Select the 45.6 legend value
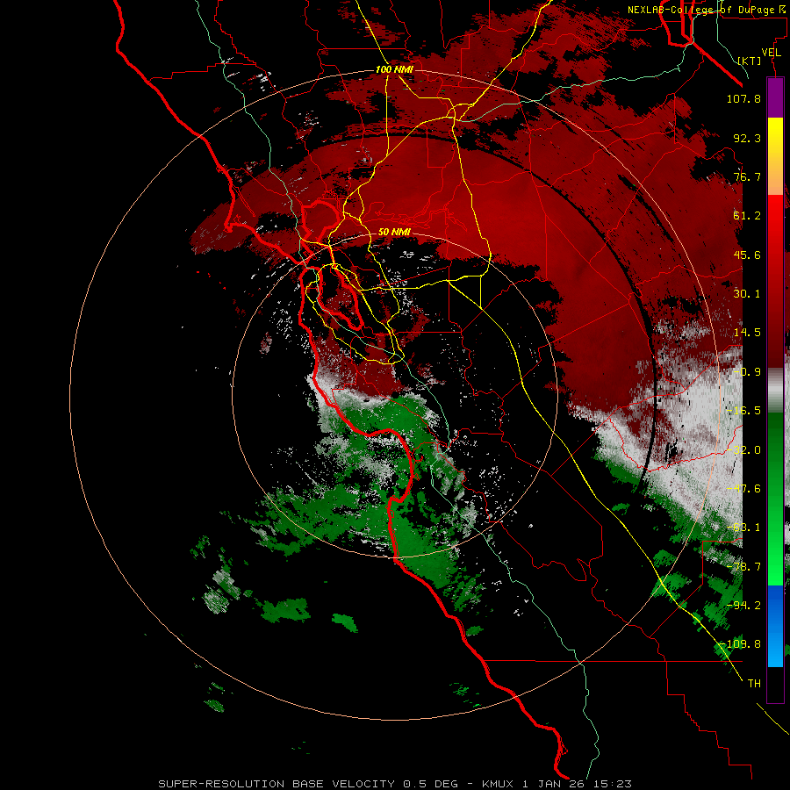This screenshot has height=790, width=790. point(747,255)
